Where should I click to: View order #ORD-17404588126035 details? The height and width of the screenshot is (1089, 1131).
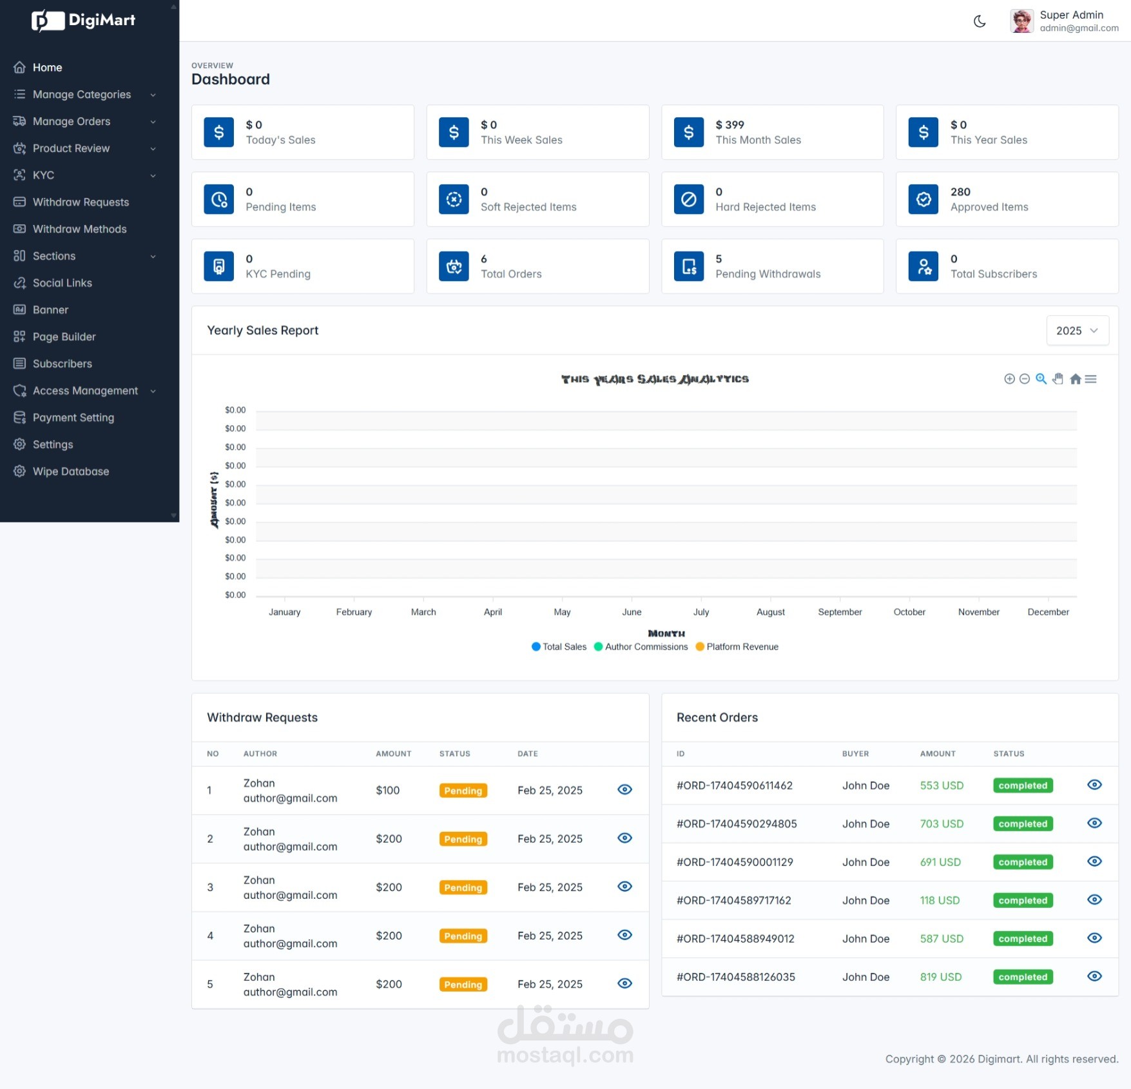coord(1094,976)
